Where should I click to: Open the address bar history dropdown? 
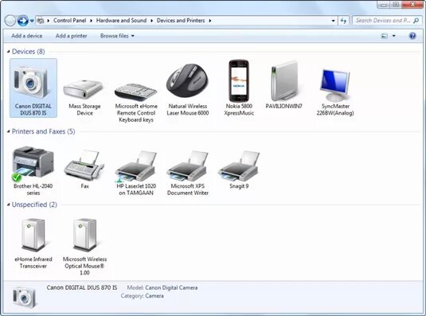(x=333, y=21)
